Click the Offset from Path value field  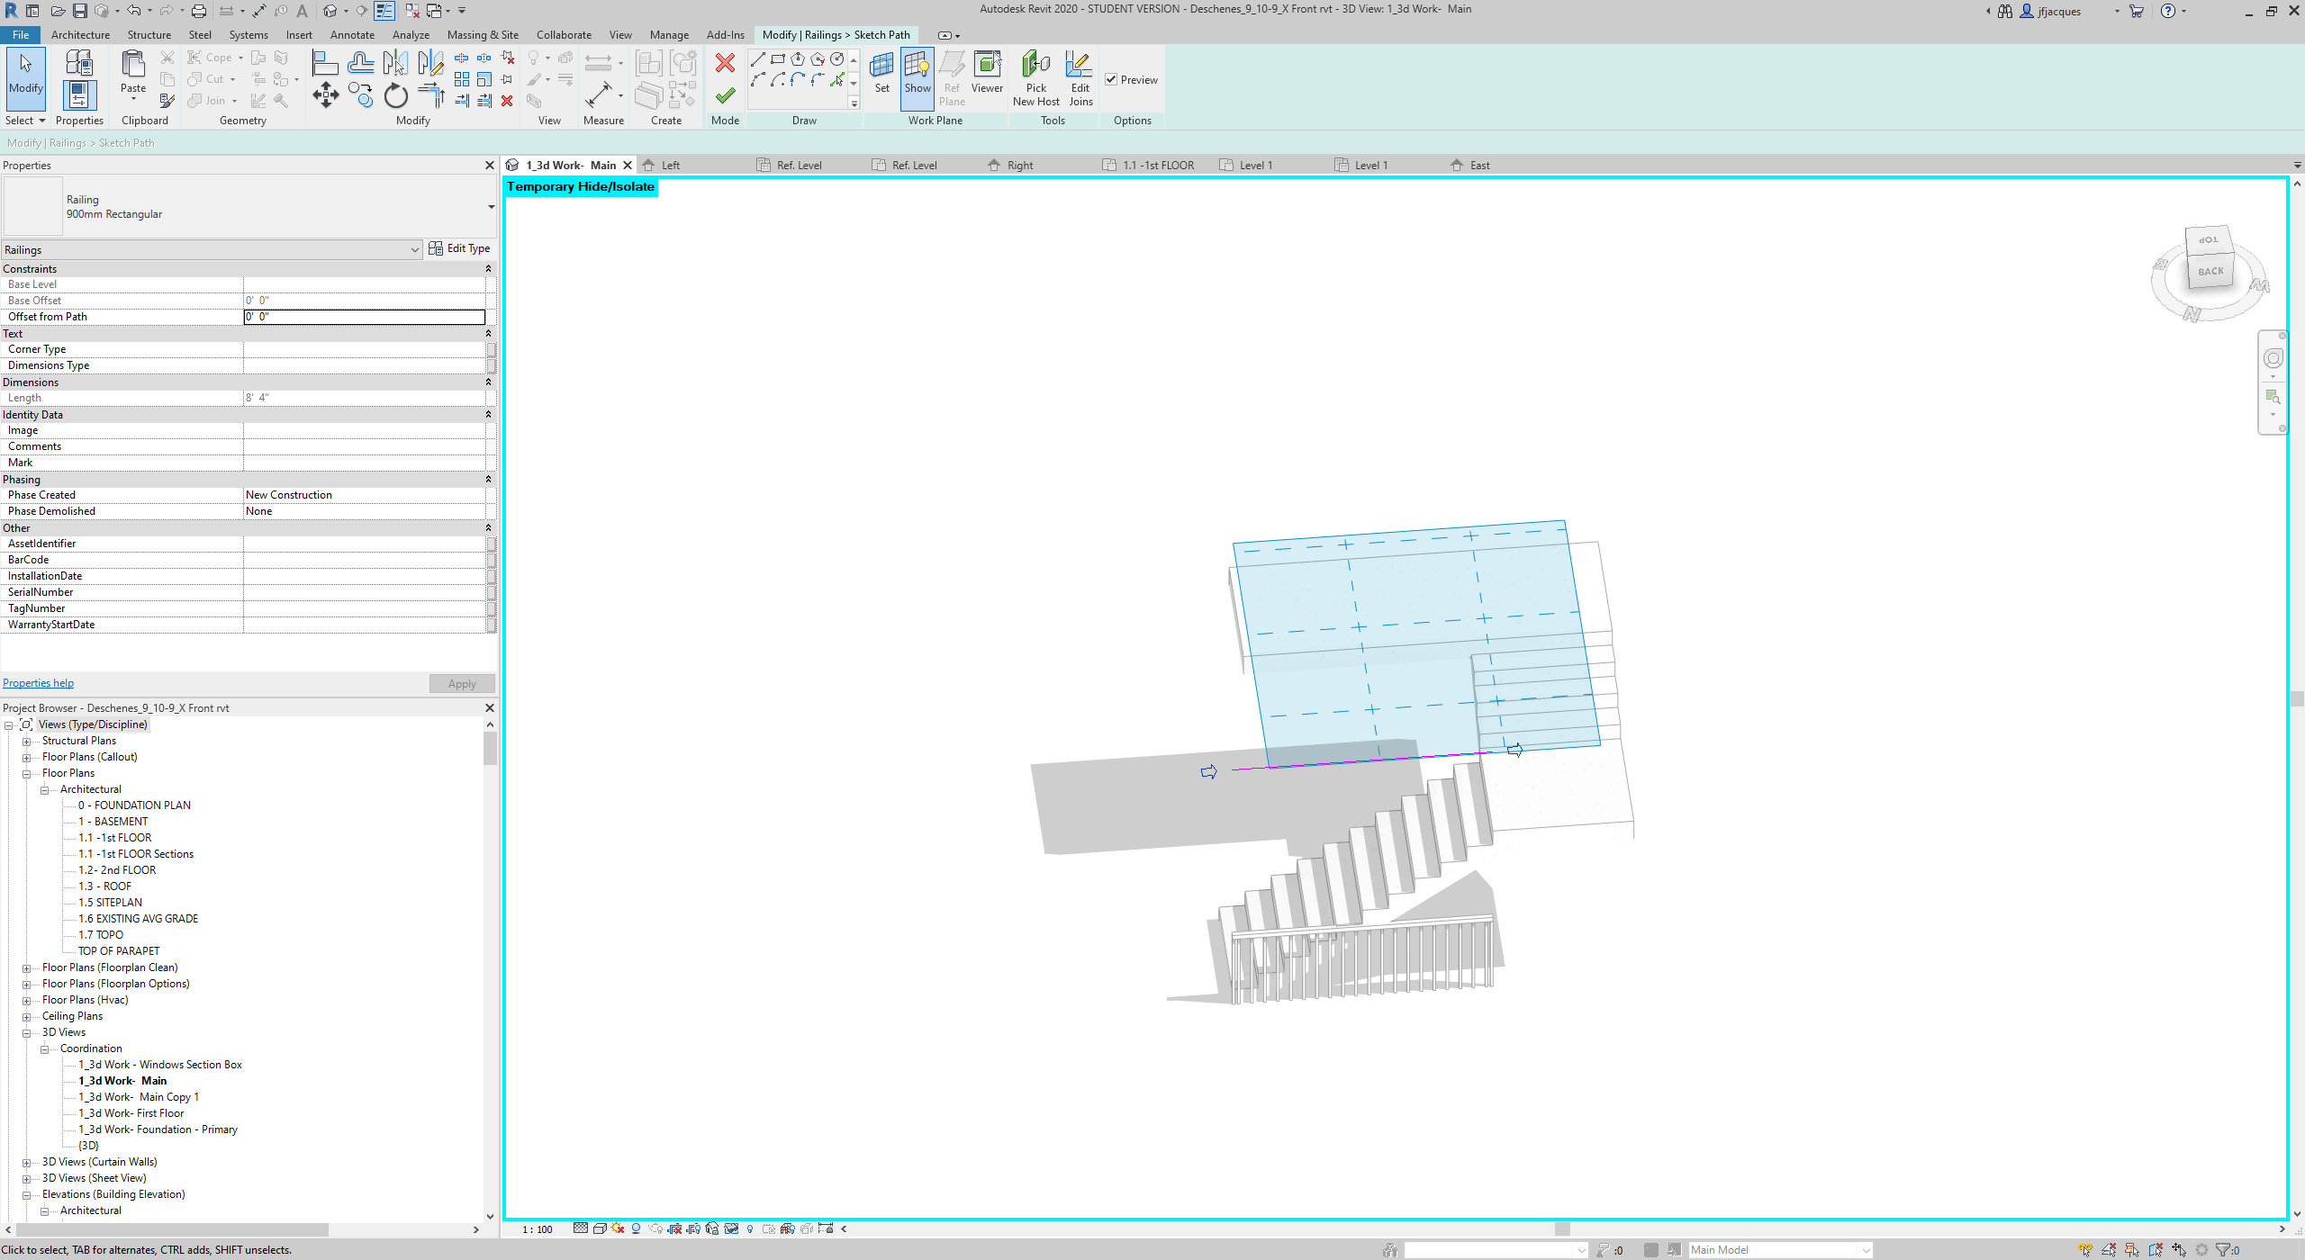coord(364,317)
